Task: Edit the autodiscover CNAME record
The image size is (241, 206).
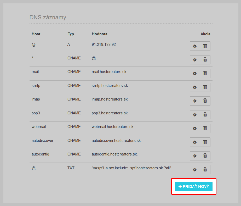Action: pyautogui.click(x=195, y=142)
